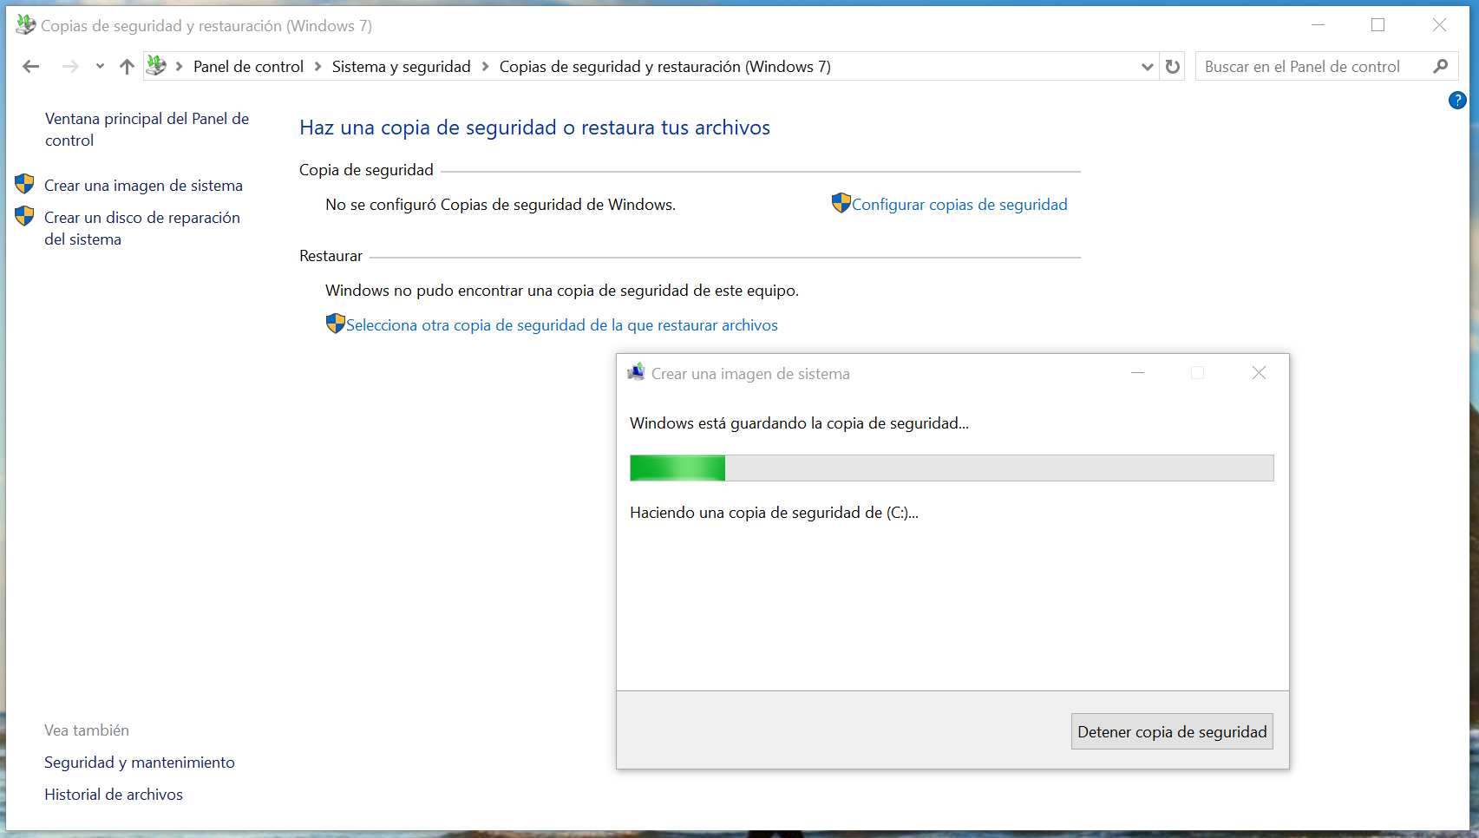Expand chevron after Panel de control

click(x=318, y=67)
